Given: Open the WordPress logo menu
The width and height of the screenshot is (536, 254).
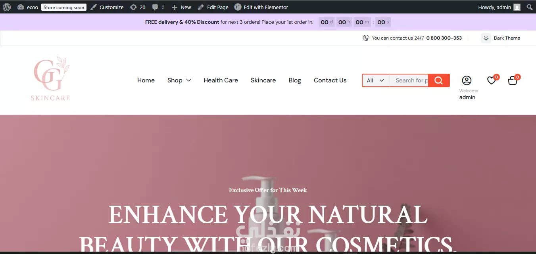Looking at the screenshot, I should 7,7.
